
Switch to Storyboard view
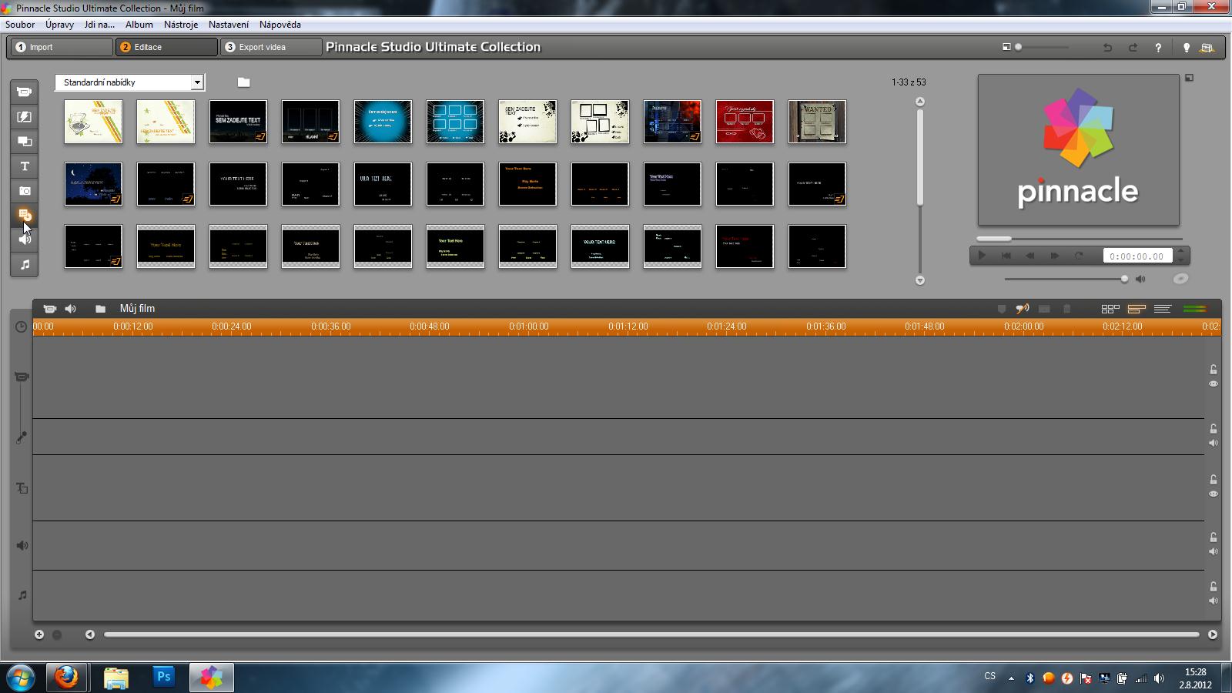pyautogui.click(x=1110, y=309)
